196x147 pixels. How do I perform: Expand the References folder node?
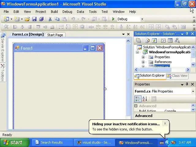tap(143, 62)
